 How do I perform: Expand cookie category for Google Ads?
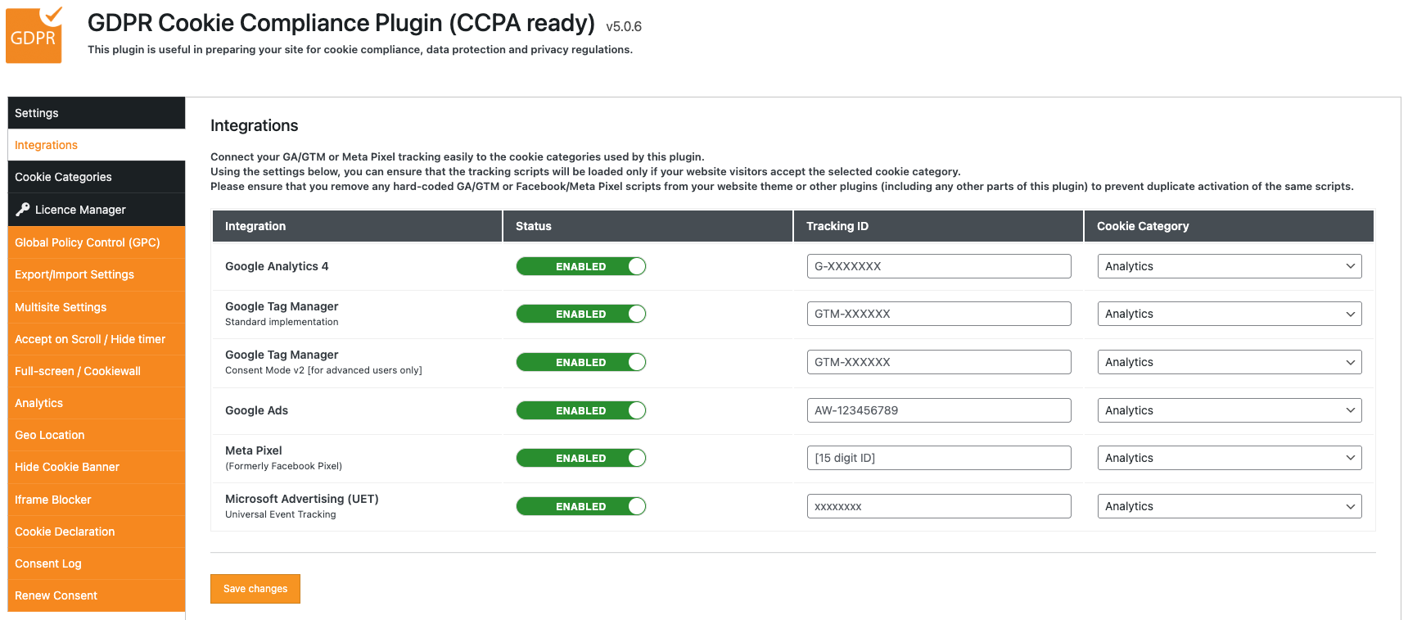[x=1229, y=410]
